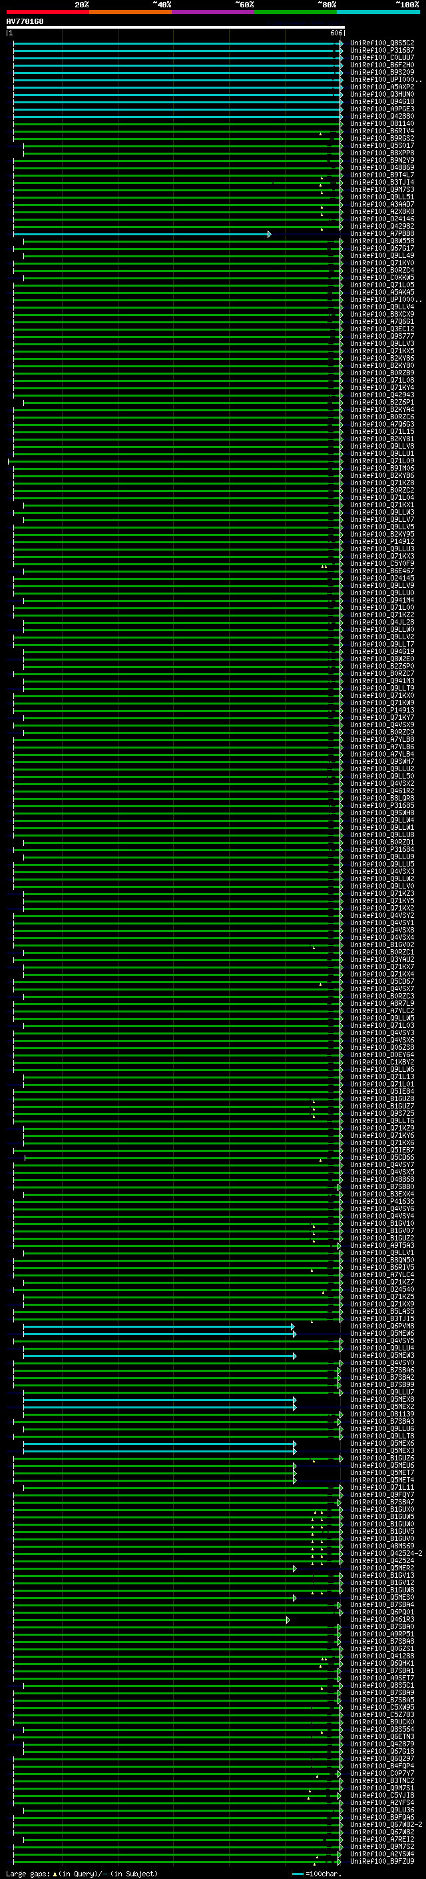Select hit label UniRef100_Q5MEX6
This screenshot has height=1879, width=426.
click(381, 1443)
